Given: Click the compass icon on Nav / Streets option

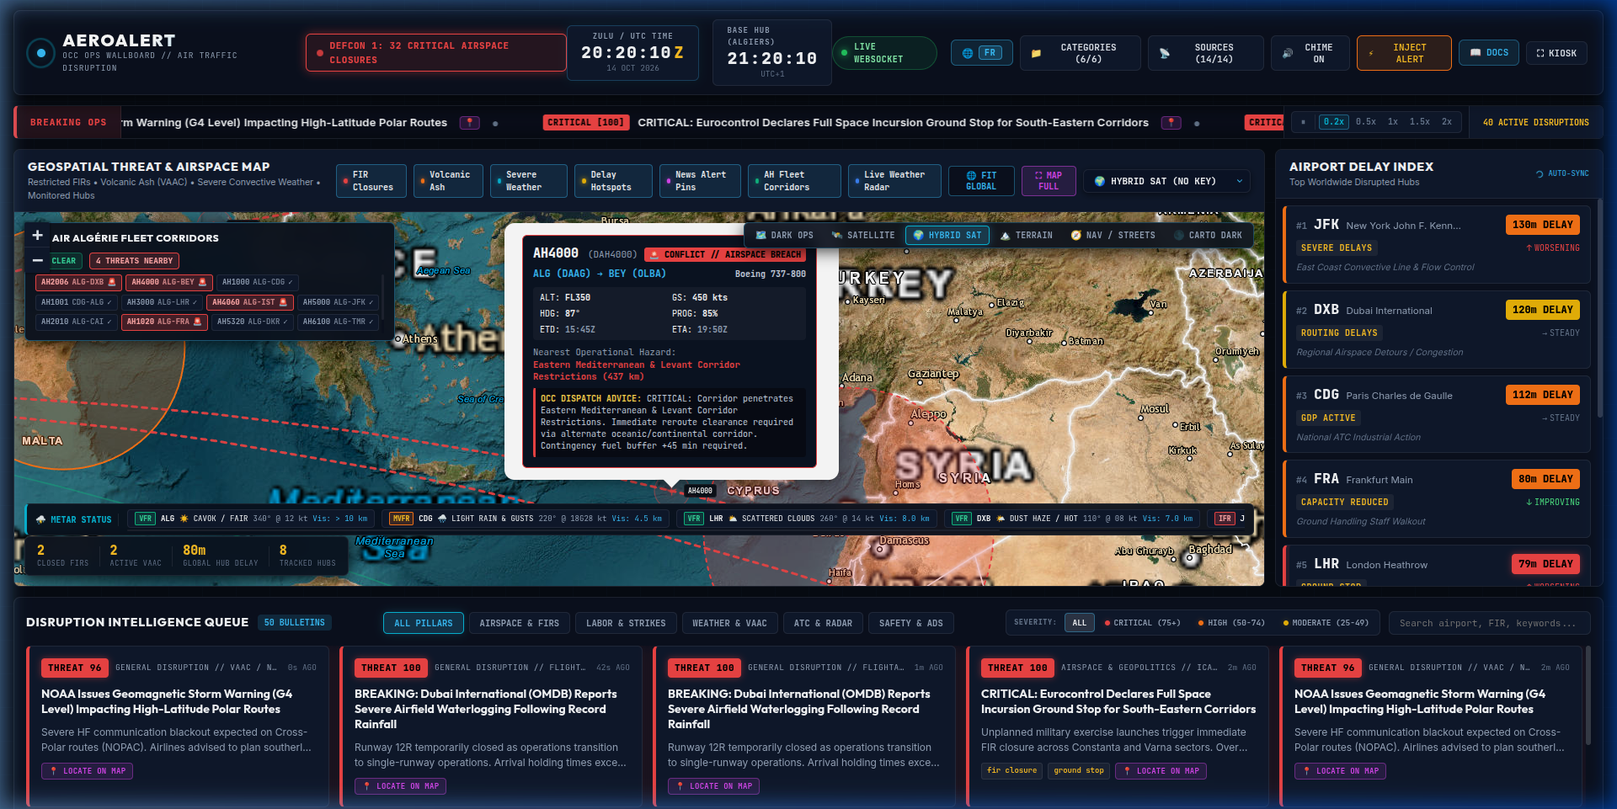Looking at the screenshot, I should pyautogui.click(x=1075, y=235).
